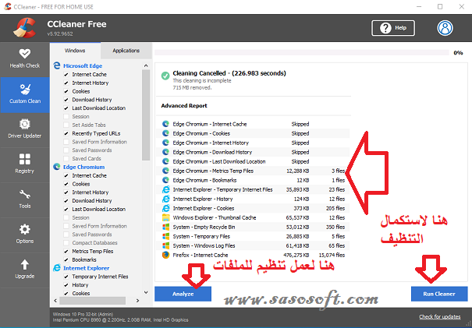The width and height of the screenshot is (472, 328).
Task: Click the Firefox icon beside Firefox - Internet Cache
Action: 166,255
